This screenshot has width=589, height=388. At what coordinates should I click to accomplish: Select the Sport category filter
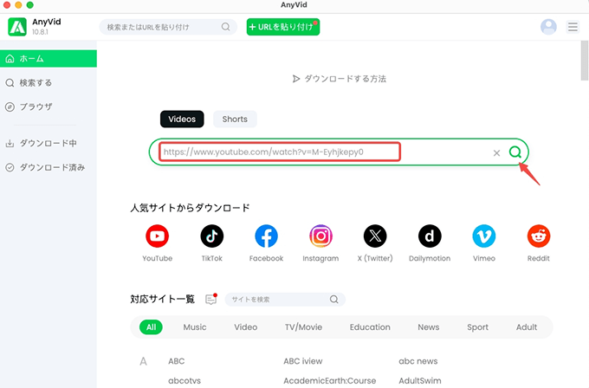click(477, 327)
